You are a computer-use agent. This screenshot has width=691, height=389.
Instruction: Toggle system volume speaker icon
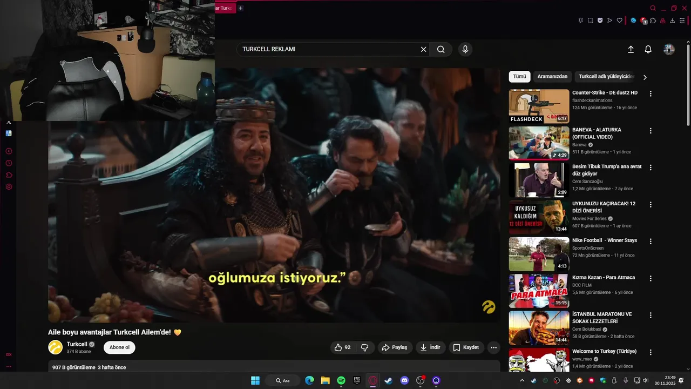pyautogui.click(x=645, y=380)
